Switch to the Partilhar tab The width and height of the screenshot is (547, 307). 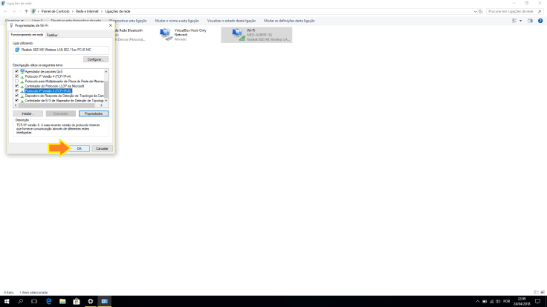[52, 35]
